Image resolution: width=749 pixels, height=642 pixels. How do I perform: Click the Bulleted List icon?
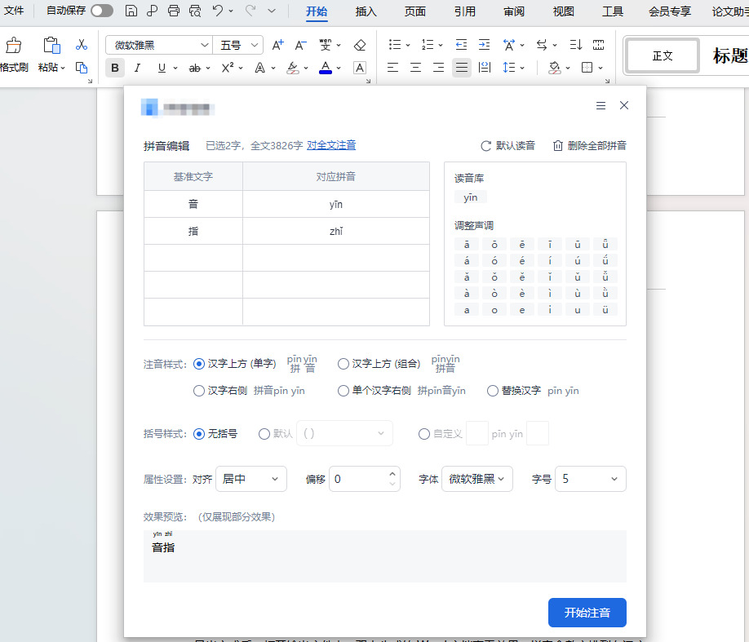pyautogui.click(x=395, y=45)
